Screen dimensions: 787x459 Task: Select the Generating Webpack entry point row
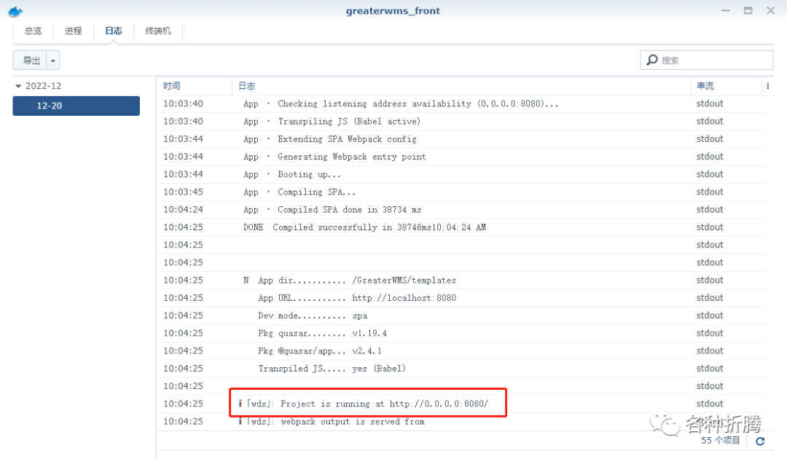coord(461,157)
